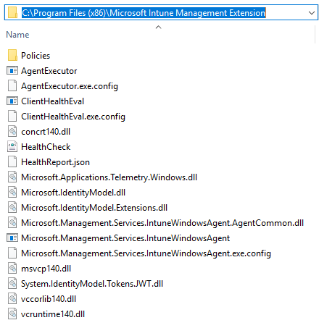Select the AgentExecutor file name
Screen dimensions: 319x328
coord(49,71)
